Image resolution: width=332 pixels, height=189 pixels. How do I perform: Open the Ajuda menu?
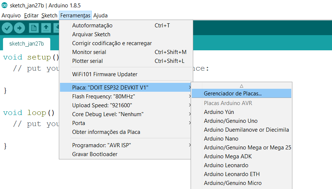[x=100, y=16]
